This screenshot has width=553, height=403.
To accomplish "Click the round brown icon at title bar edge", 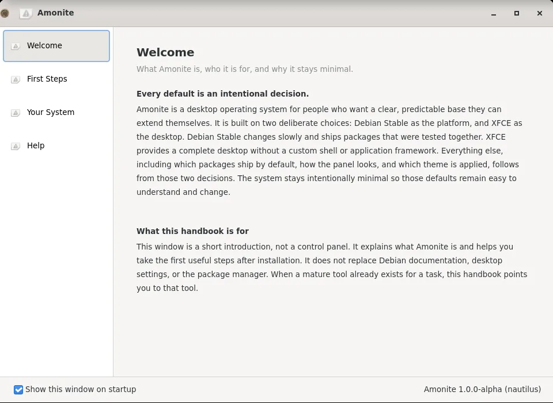I will click(4, 13).
